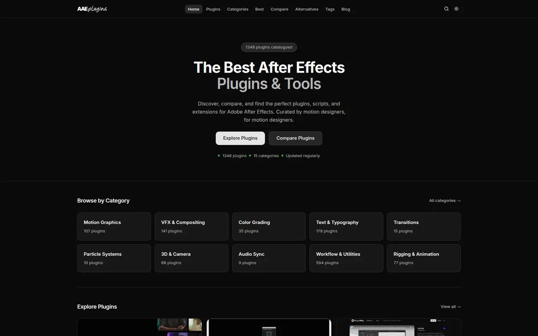Click the Tags nav link
Viewport: 538px width, 336px height.
point(330,9)
